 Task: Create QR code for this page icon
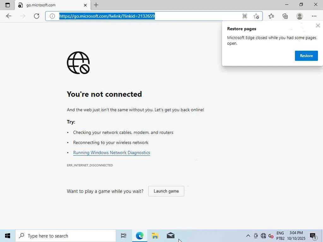(245, 16)
